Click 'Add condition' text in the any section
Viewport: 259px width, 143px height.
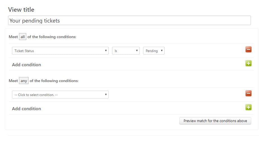coord(27,109)
